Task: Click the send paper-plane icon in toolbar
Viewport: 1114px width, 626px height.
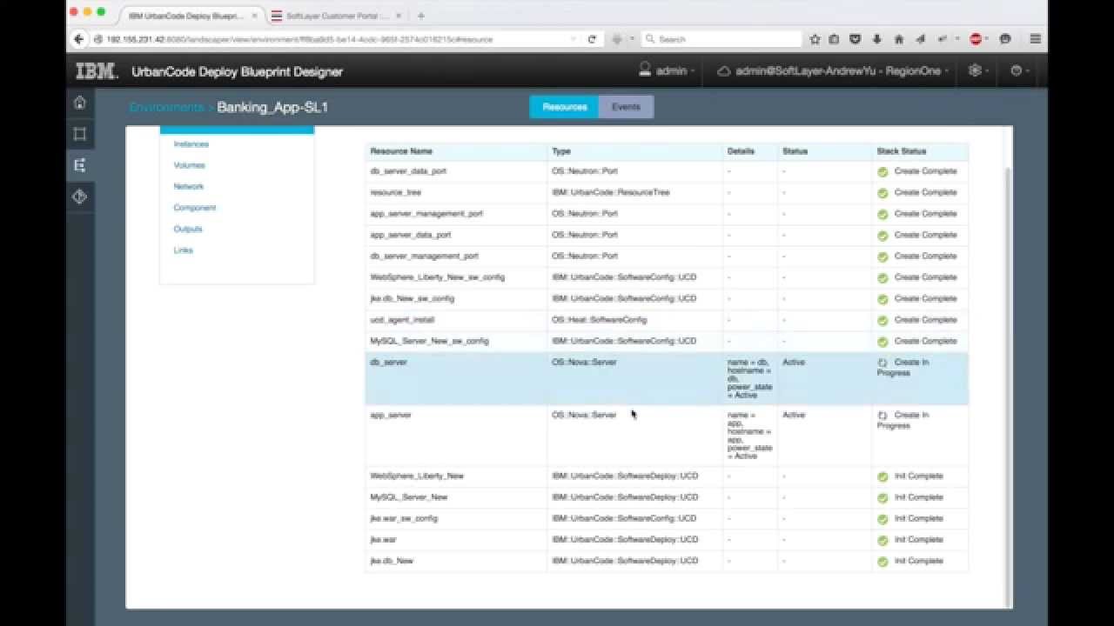Action: click(x=920, y=39)
